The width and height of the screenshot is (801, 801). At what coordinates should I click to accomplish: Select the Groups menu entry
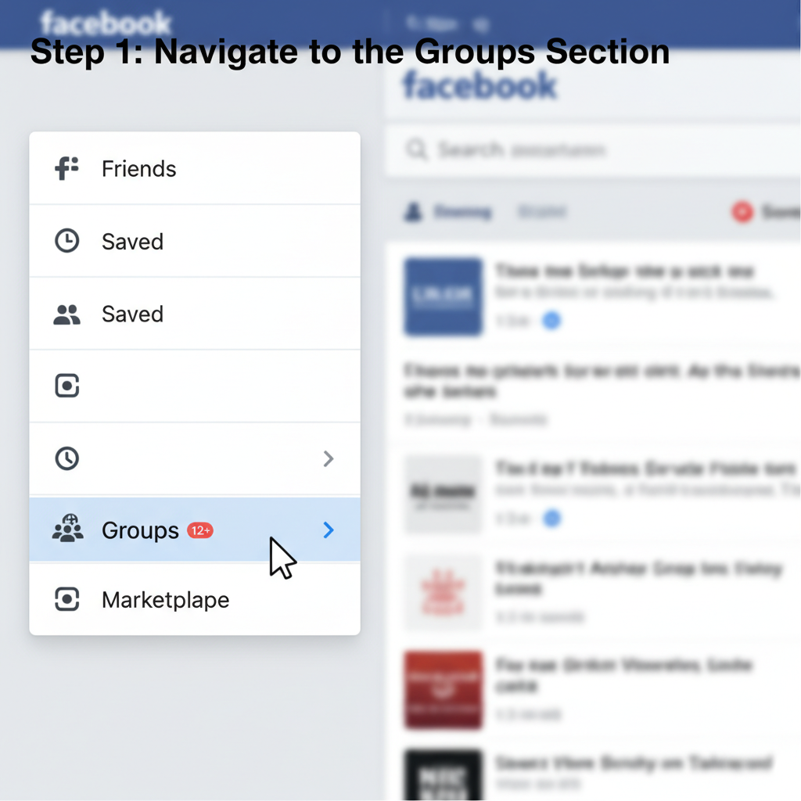coord(141,530)
